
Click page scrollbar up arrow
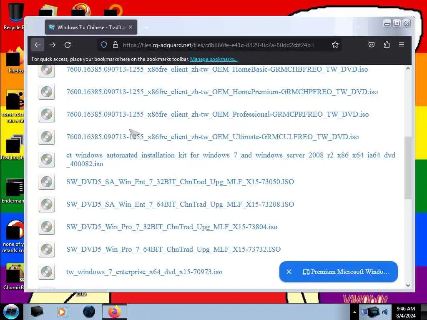(x=408, y=69)
